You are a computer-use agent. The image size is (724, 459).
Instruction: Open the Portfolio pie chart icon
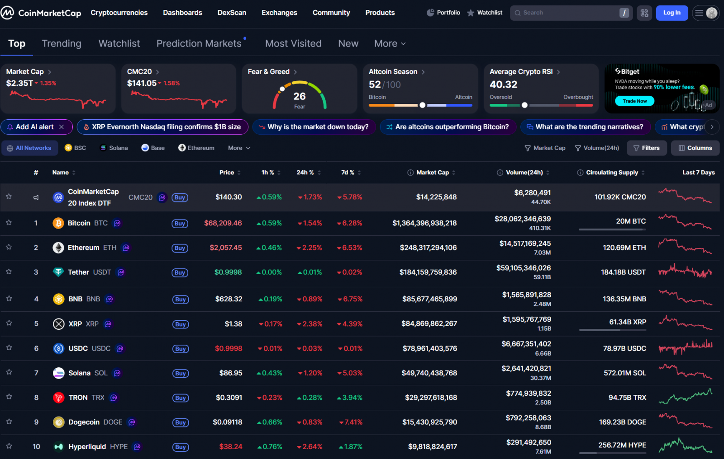(x=430, y=13)
